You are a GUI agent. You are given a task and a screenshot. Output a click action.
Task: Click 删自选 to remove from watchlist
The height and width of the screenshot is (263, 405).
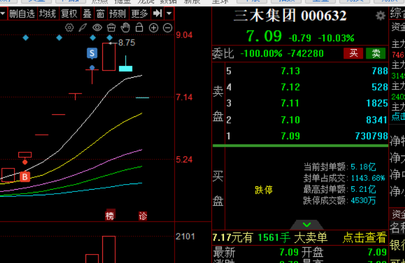[22, 13]
